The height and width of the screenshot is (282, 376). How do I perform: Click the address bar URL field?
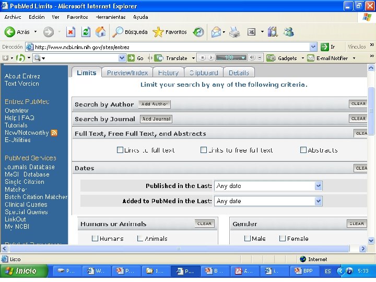tap(171, 47)
